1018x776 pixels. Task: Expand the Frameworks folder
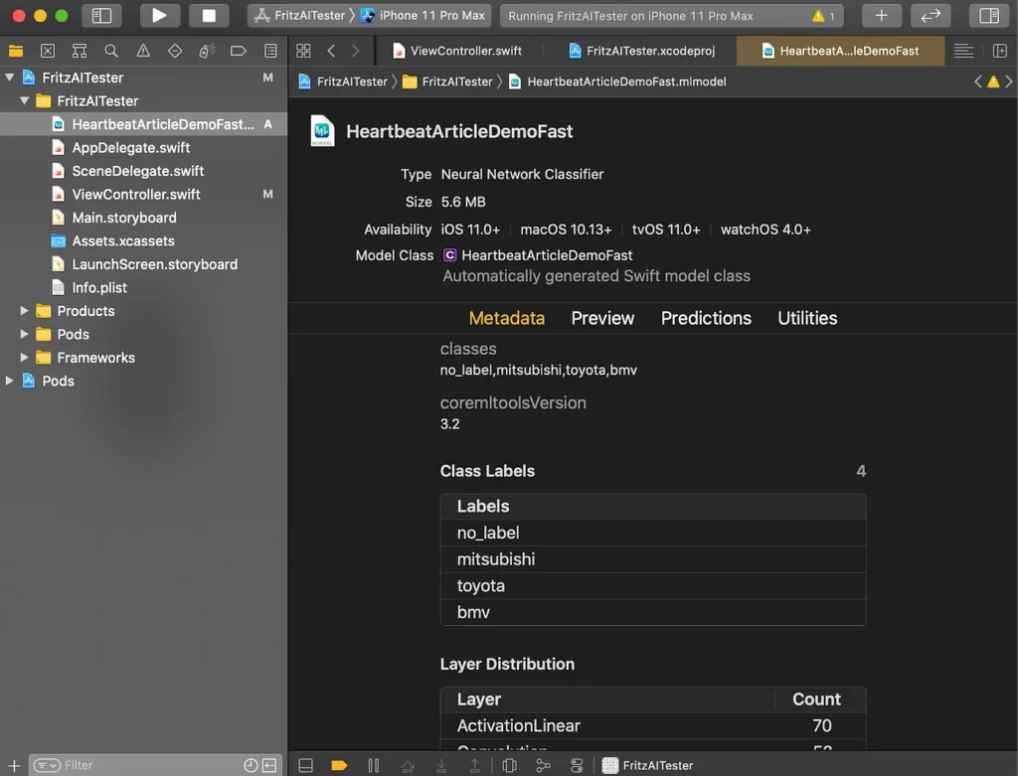pos(25,358)
